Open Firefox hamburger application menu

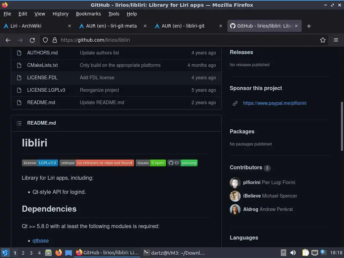tap(336, 40)
